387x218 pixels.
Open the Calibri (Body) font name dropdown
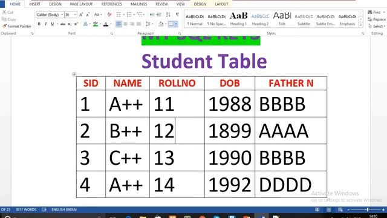62,15
